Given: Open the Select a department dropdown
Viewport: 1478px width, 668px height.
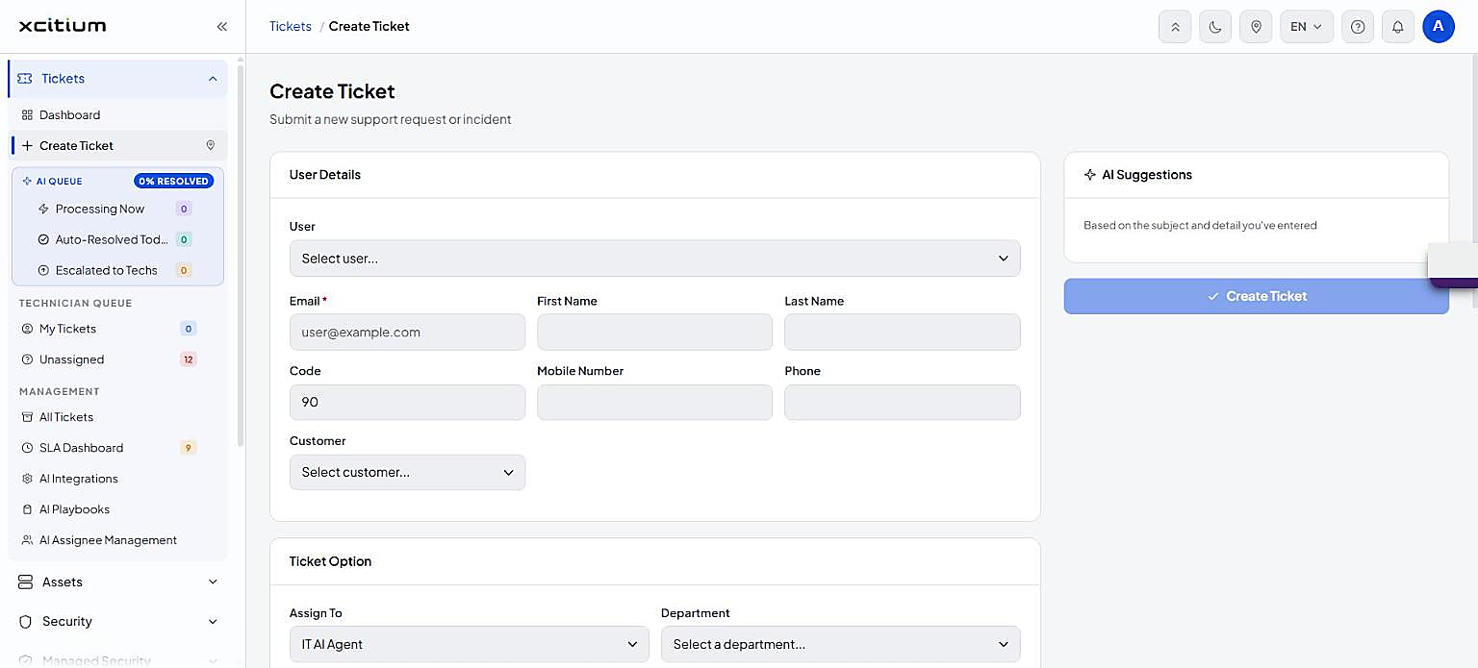Looking at the screenshot, I should click(841, 644).
